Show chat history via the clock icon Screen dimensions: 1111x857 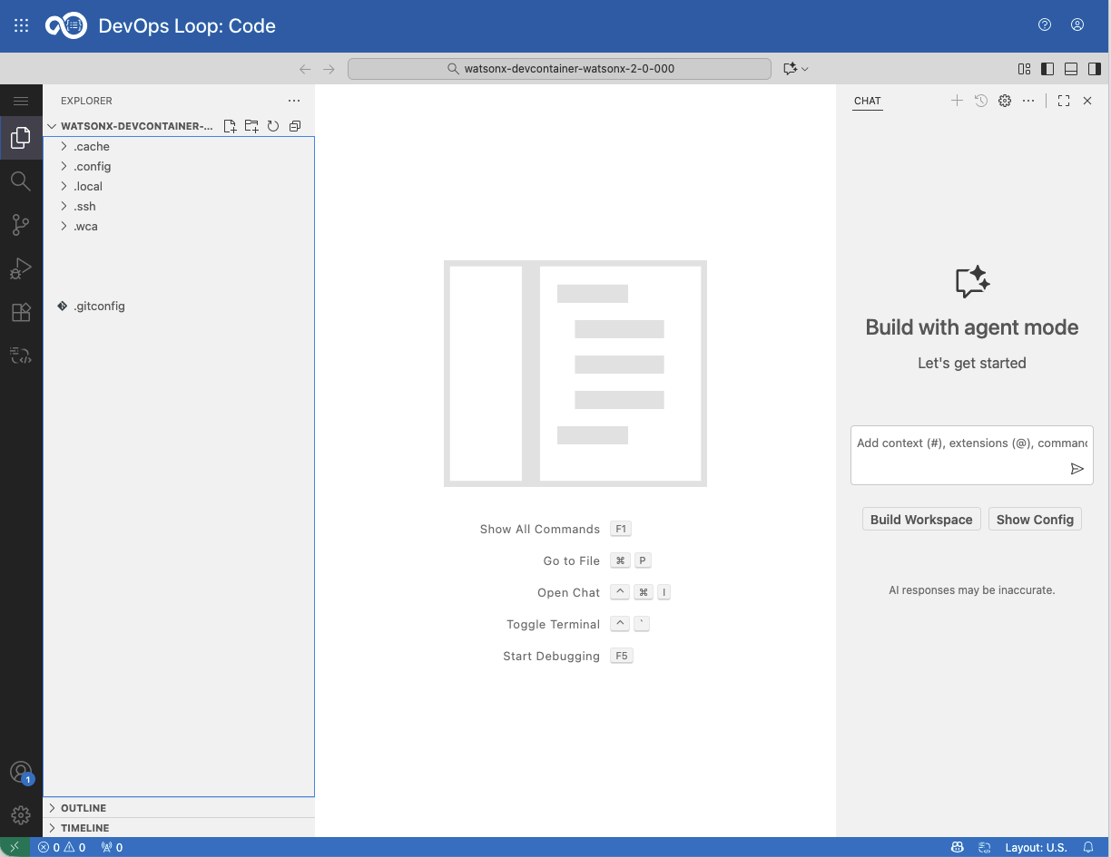tap(980, 101)
